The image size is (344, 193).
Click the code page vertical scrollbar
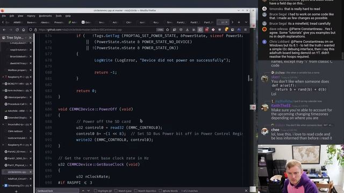click(249, 78)
